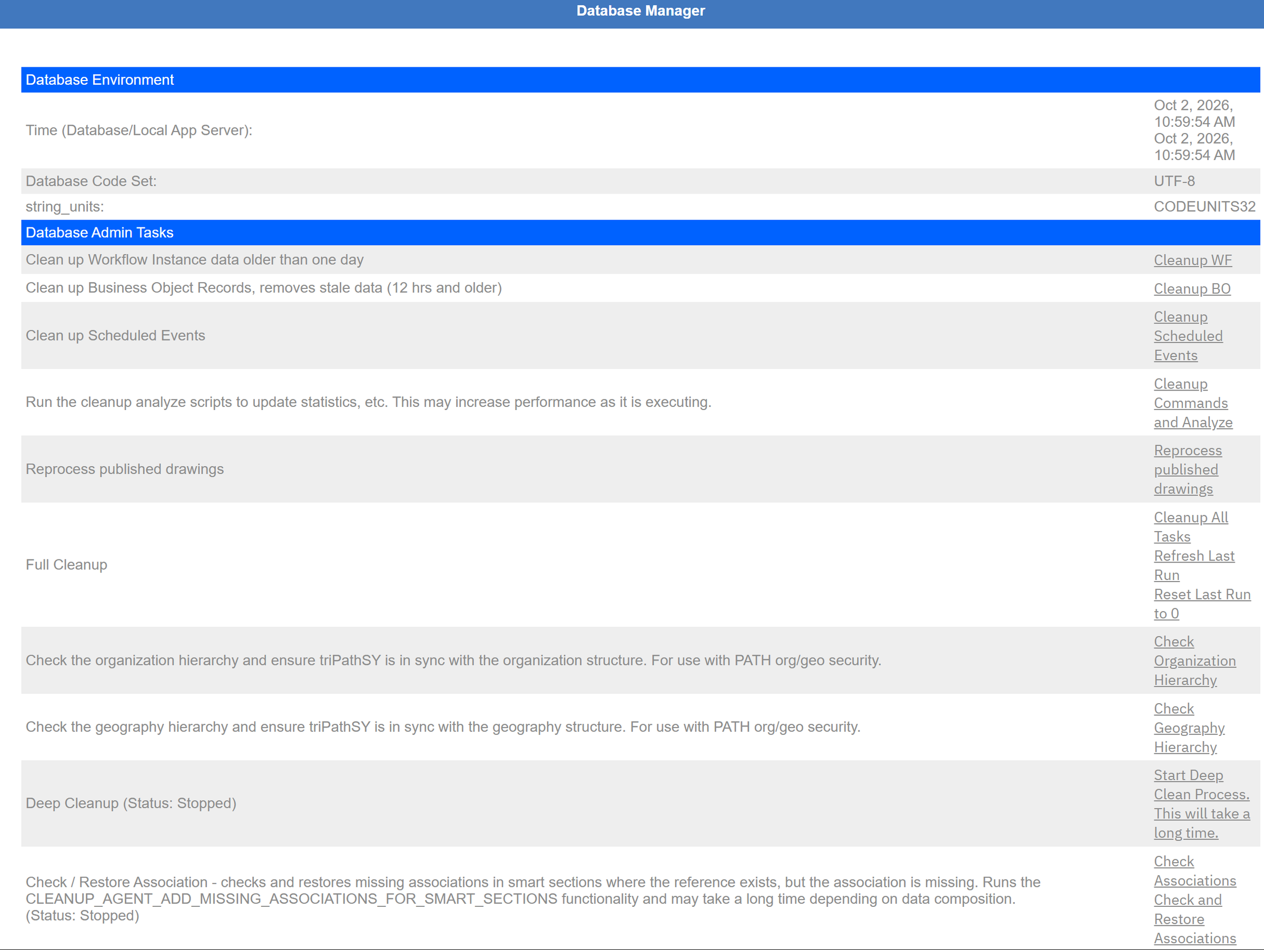Image resolution: width=1264 pixels, height=950 pixels.
Task: Select the Check / Restore Association description
Action: (533, 899)
